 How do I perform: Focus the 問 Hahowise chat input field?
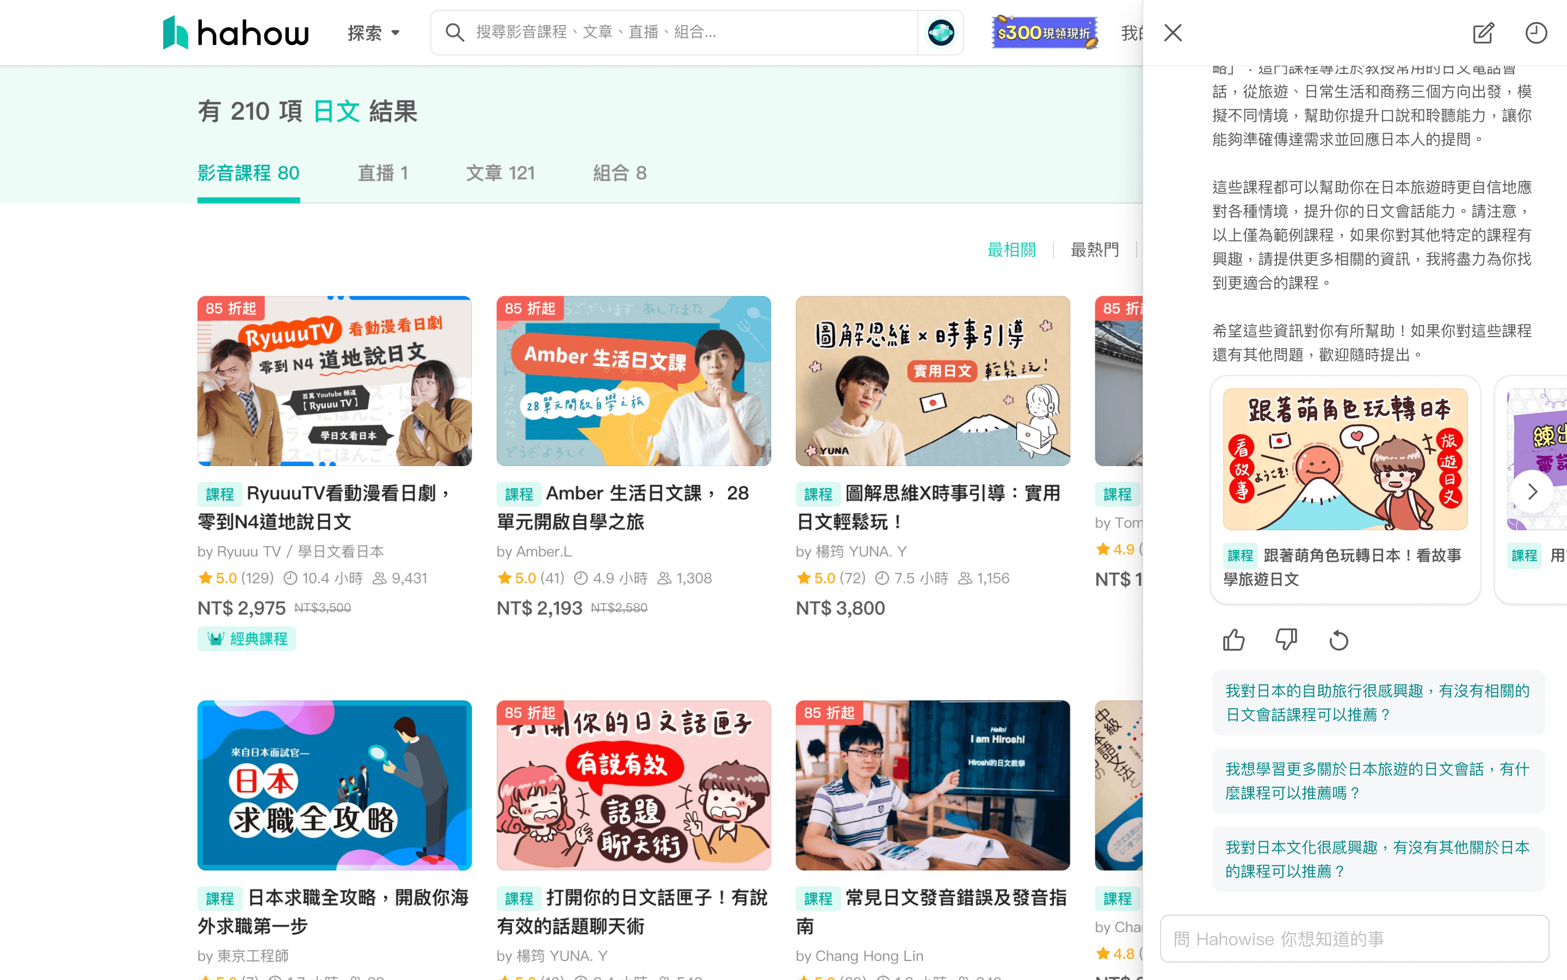click(x=1354, y=938)
